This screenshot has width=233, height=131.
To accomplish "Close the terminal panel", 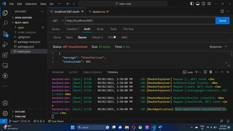I will tap(228, 72).
